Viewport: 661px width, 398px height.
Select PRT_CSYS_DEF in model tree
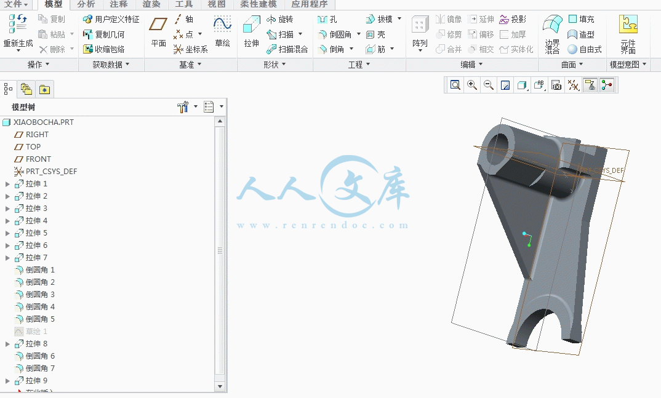coord(46,172)
